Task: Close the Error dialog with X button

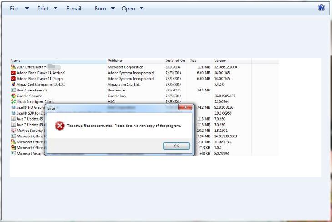Action: (x=186, y=107)
